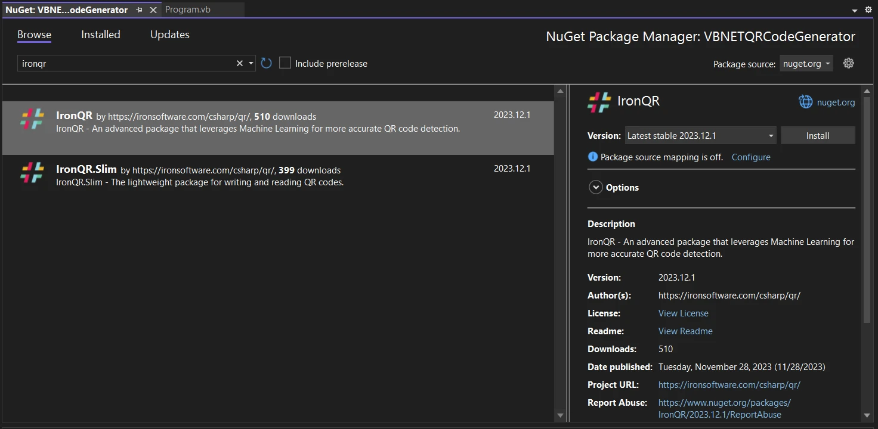The width and height of the screenshot is (878, 429).
Task: Close the NuGet document tab
Action: (153, 10)
